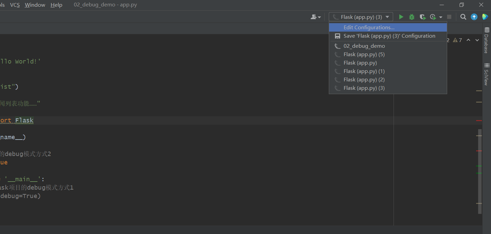This screenshot has height=234, width=491.
Task: Click Flask icon beside 02_debug_demo entry
Action: pos(337,46)
